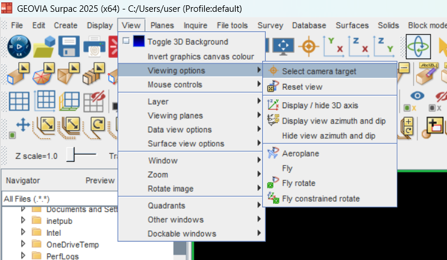The height and width of the screenshot is (260, 447).
Task: Switch to the ZY plane view icon
Action: pyautogui.click(x=383, y=46)
